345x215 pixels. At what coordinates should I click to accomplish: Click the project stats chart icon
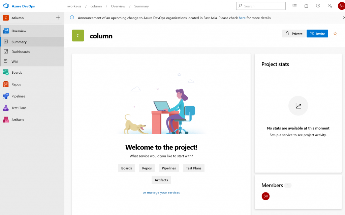point(298,106)
